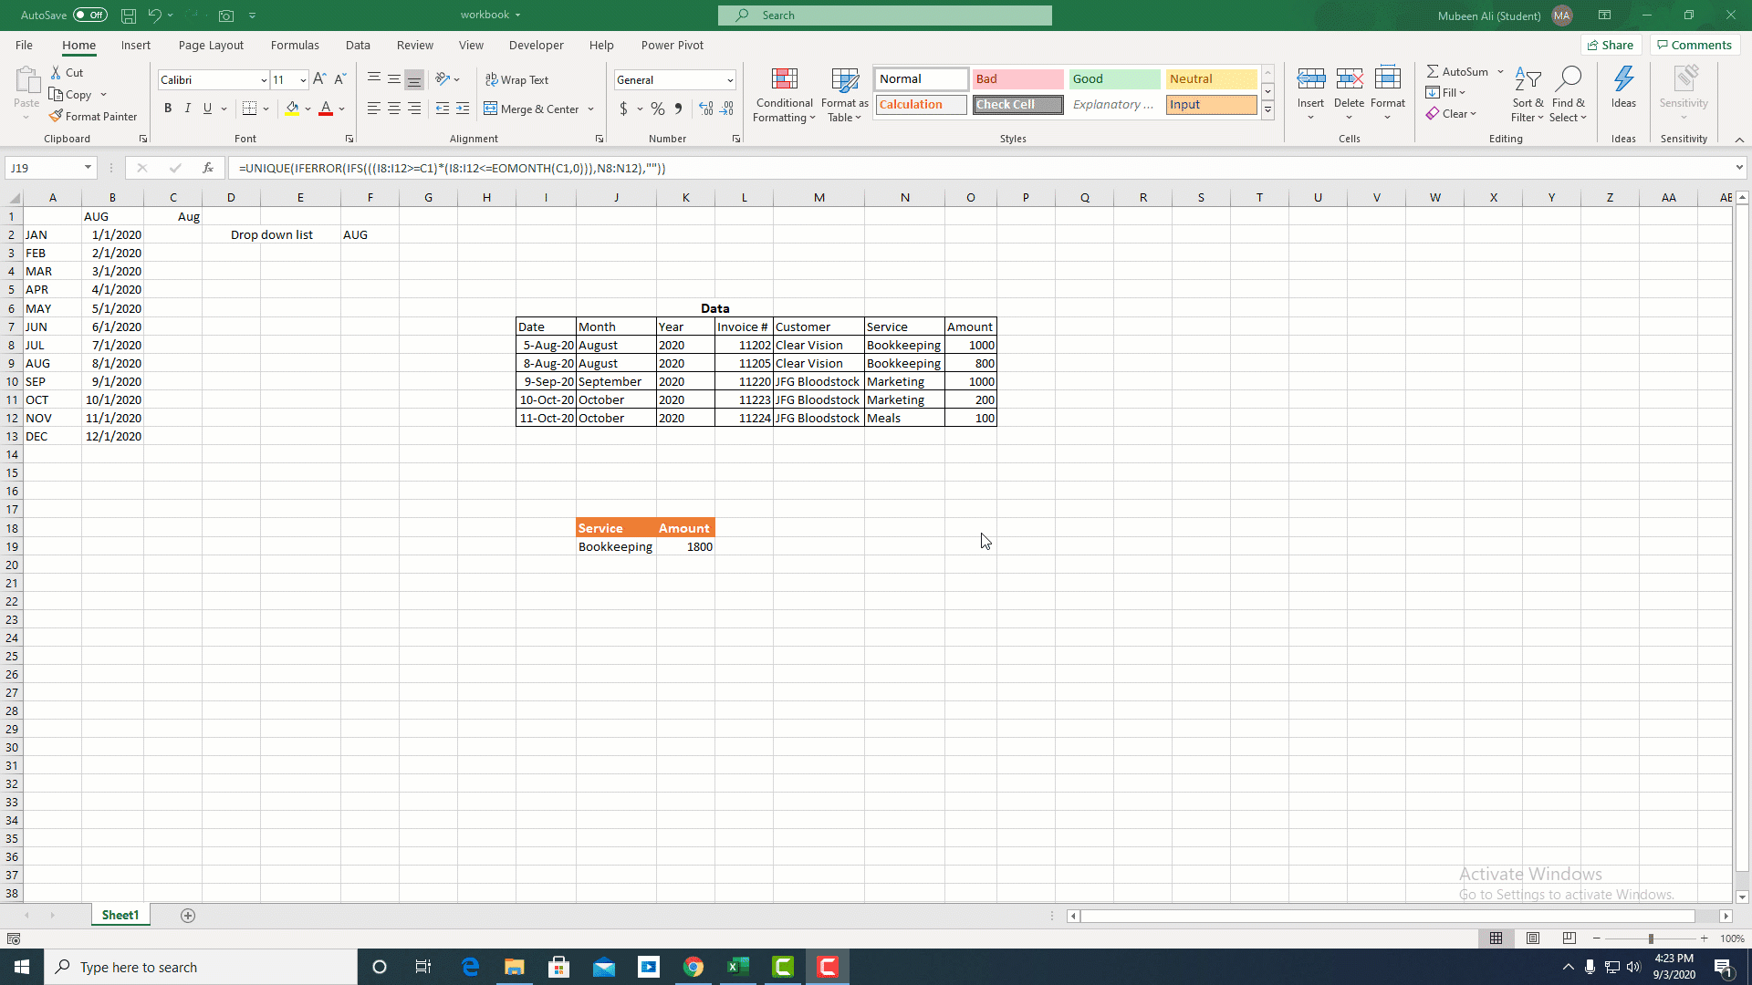Click the Format Painter icon
This screenshot has height=985, width=1752.
[x=57, y=117]
